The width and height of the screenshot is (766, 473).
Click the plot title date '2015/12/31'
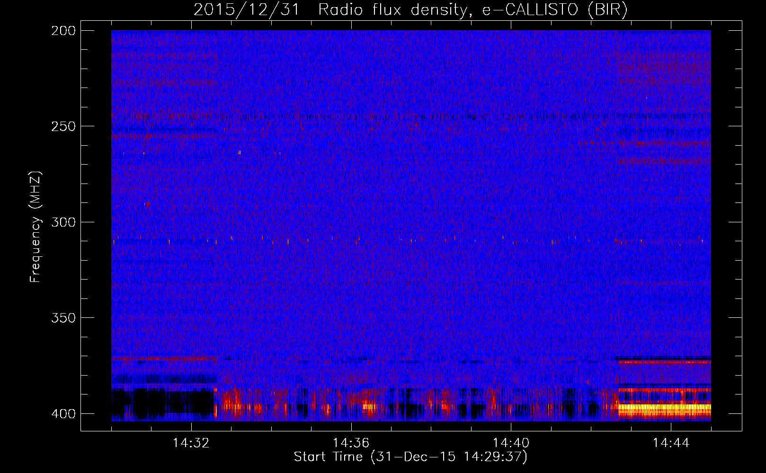coord(247,9)
